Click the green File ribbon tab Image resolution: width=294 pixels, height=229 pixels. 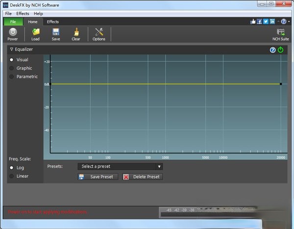click(13, 22)
